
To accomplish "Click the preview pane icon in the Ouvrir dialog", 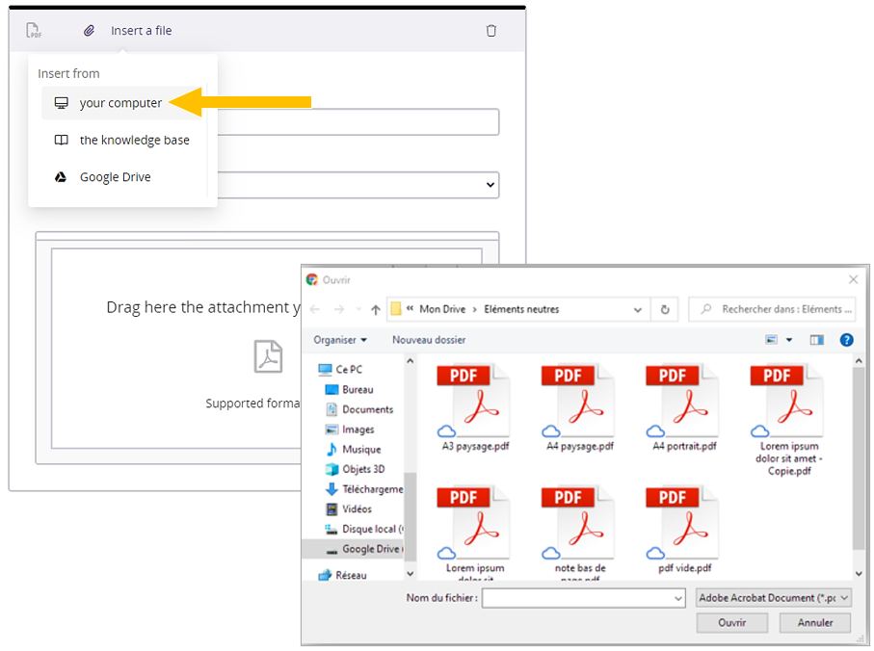I will pyautogui.click(x=818, y=339).
